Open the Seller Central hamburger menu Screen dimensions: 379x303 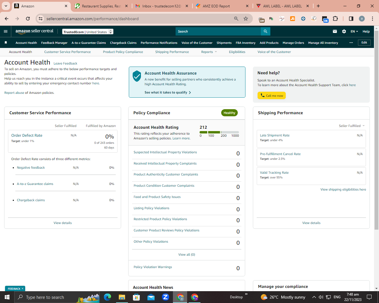tap(6, 31)
